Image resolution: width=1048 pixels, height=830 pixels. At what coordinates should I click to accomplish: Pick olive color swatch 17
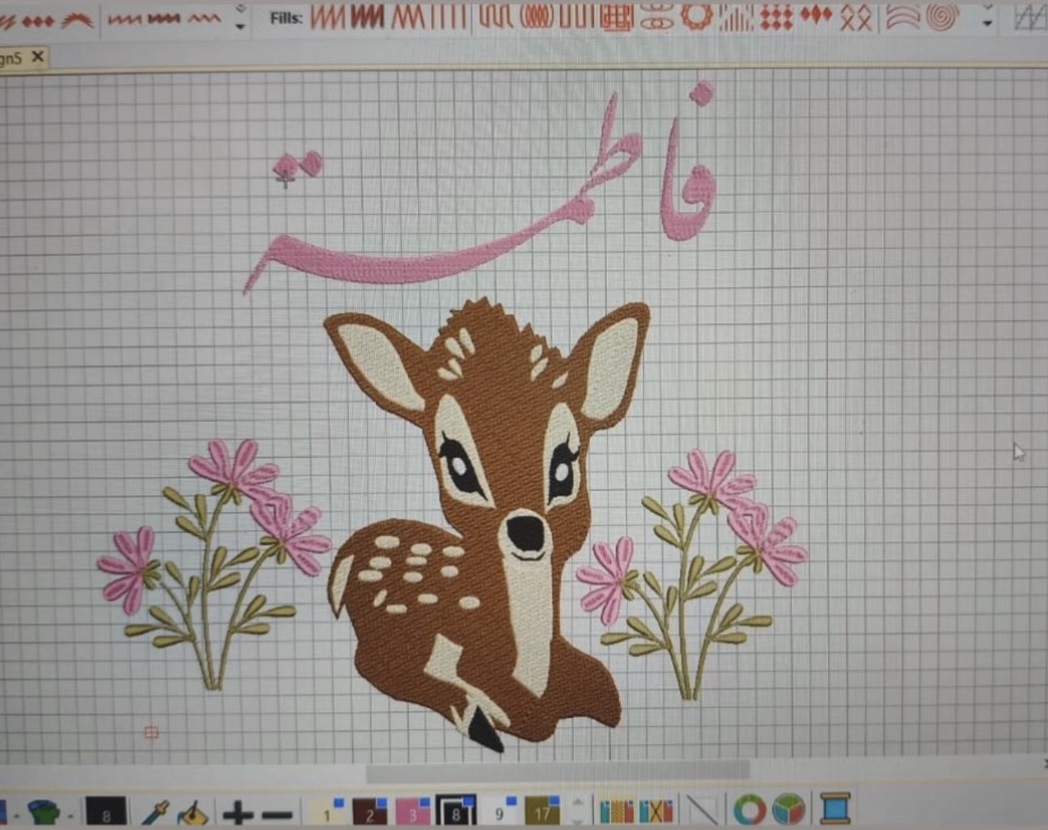(x=542, y=811)
